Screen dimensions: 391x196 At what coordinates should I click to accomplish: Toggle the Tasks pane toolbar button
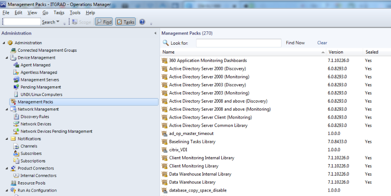(125, 22)
